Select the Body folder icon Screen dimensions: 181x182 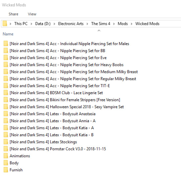point(6,163)
